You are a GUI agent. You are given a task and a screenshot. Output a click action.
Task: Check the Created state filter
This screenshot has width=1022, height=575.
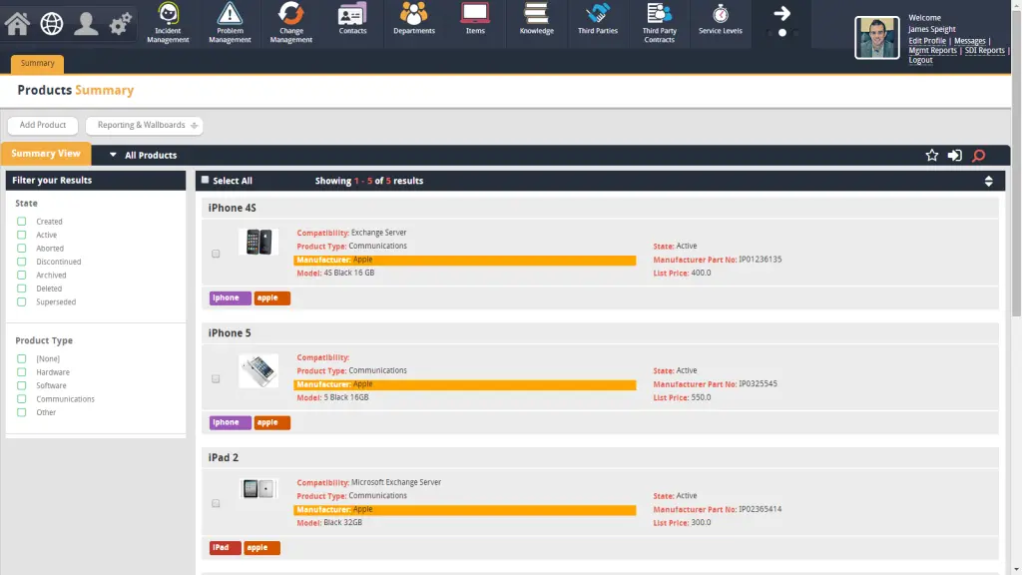point(22,222)
